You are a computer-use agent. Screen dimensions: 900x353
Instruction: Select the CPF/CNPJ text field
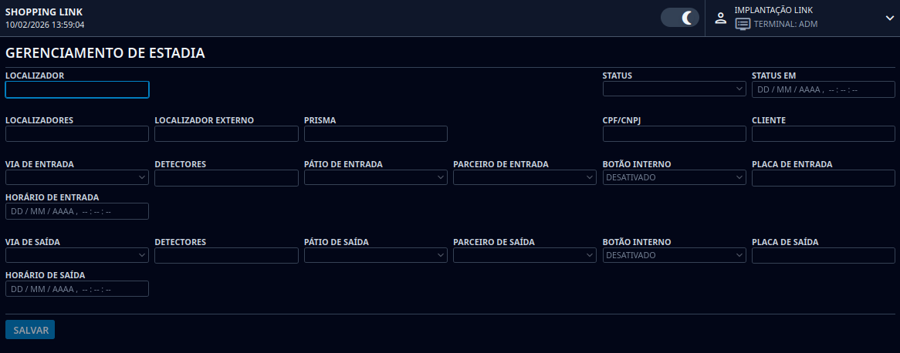[x=674, y=134]
